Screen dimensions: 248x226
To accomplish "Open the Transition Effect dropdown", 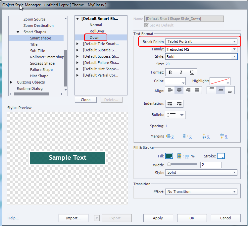I will click(201, 192).
